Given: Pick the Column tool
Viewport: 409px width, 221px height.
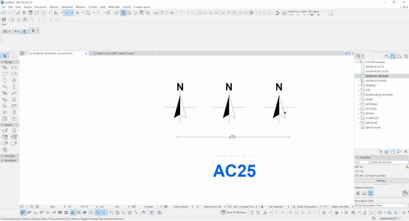Looking at the screenshot, I should (x=14, y=87).
